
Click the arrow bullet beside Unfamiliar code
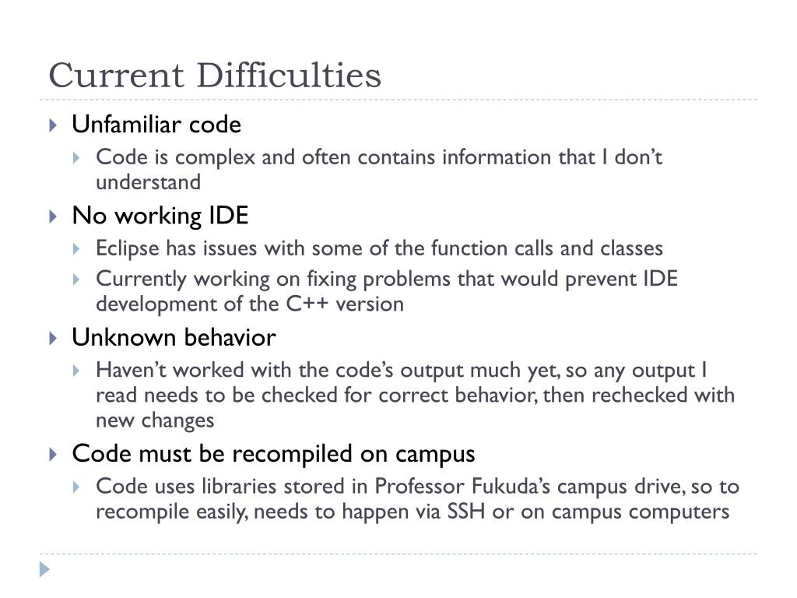coord(53,125)
